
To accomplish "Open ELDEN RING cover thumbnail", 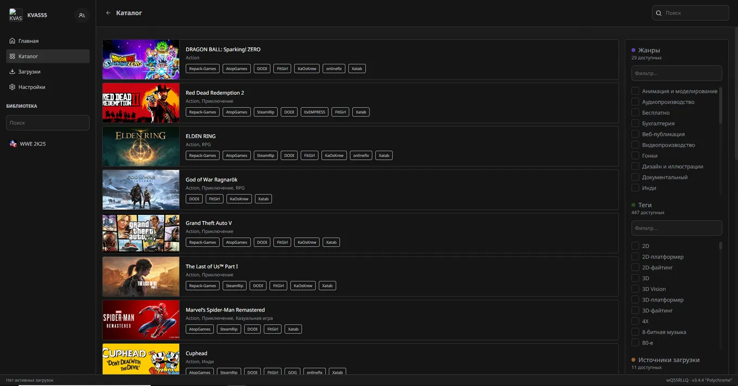I will point(141,146).
